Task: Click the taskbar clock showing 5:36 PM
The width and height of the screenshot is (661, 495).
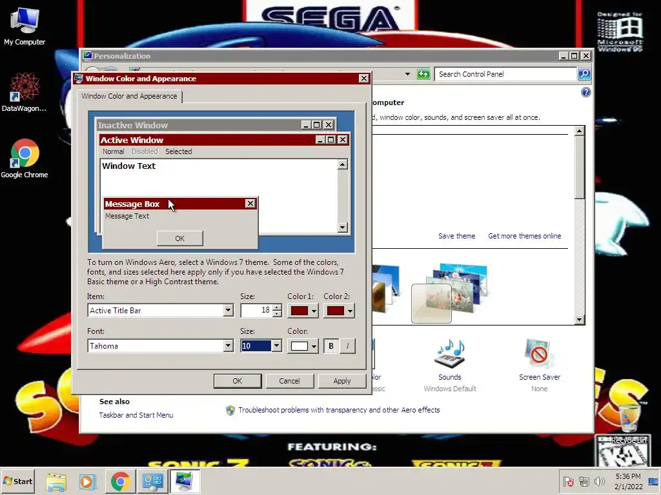Action: pyautogui.click(x=628, y=481)
